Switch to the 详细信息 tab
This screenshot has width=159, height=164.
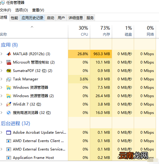coord(76,18)
